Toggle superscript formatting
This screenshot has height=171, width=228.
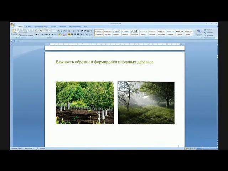[x=52, y=35]
